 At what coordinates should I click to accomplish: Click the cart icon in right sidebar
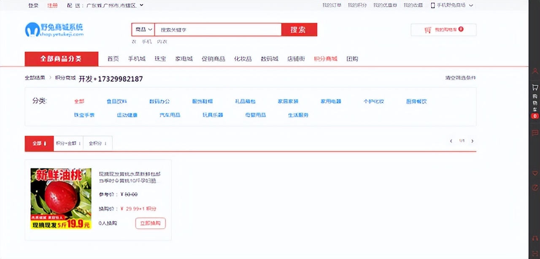point(535,87)
